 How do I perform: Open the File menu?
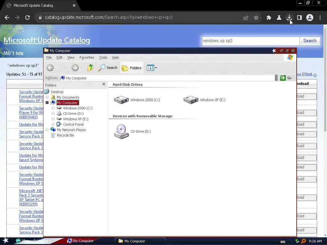pos(49,57)
